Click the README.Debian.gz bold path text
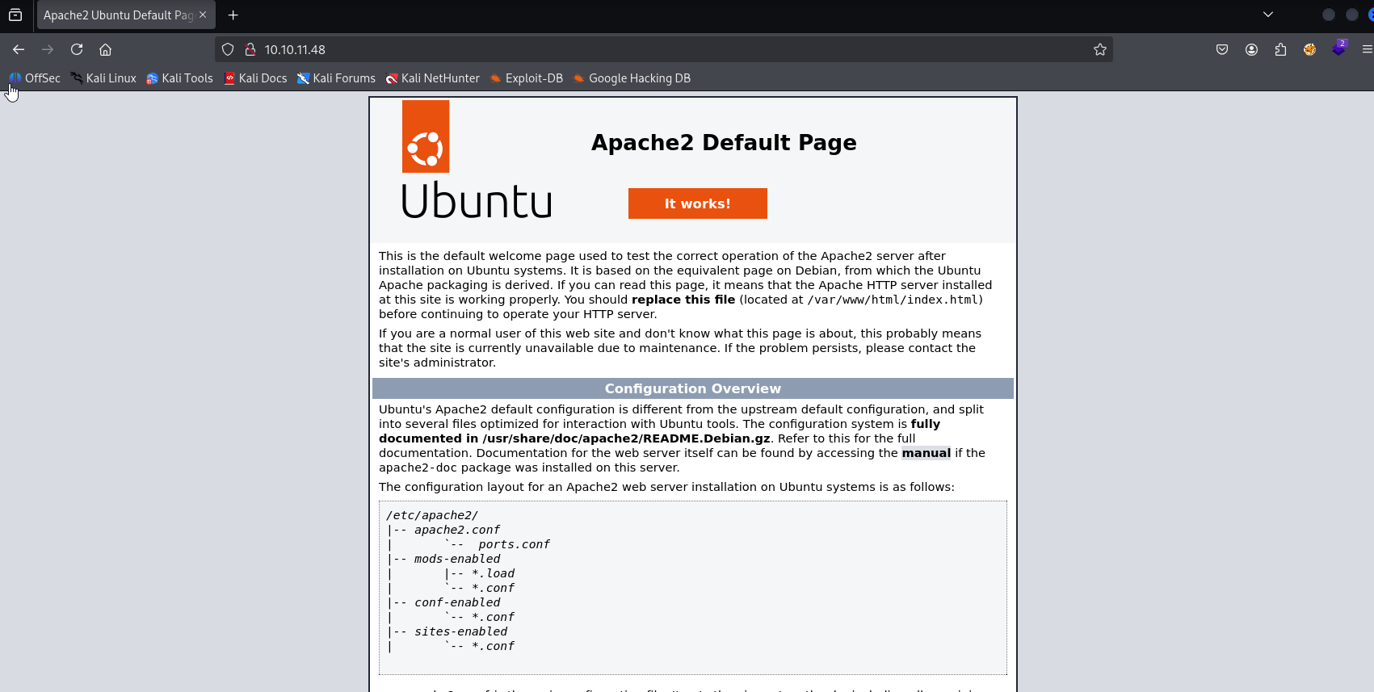 tap(626, 438)
